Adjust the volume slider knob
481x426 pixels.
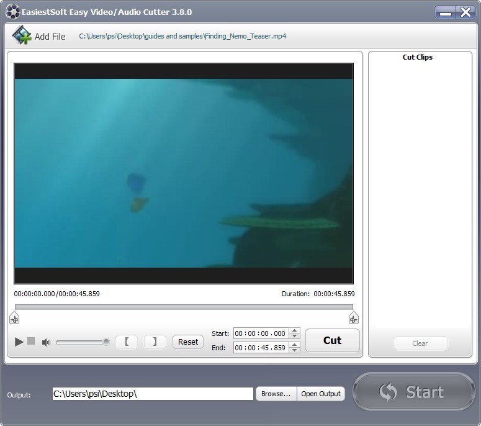(x=106, y=342)
